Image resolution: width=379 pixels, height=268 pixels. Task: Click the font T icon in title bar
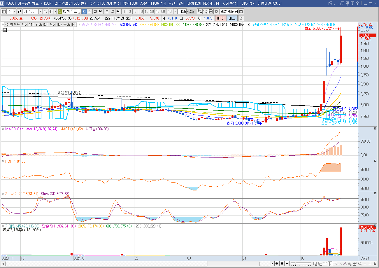point(353,3)
